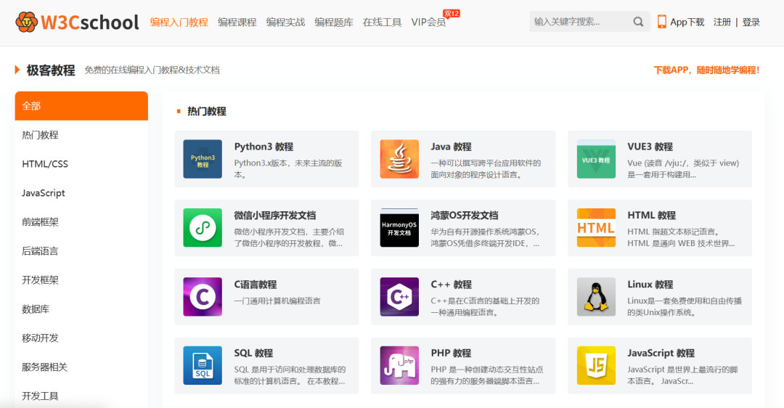Screen dimensions: 784x408
Task: Select JavaScript in the sidebar
Action: 81,193
